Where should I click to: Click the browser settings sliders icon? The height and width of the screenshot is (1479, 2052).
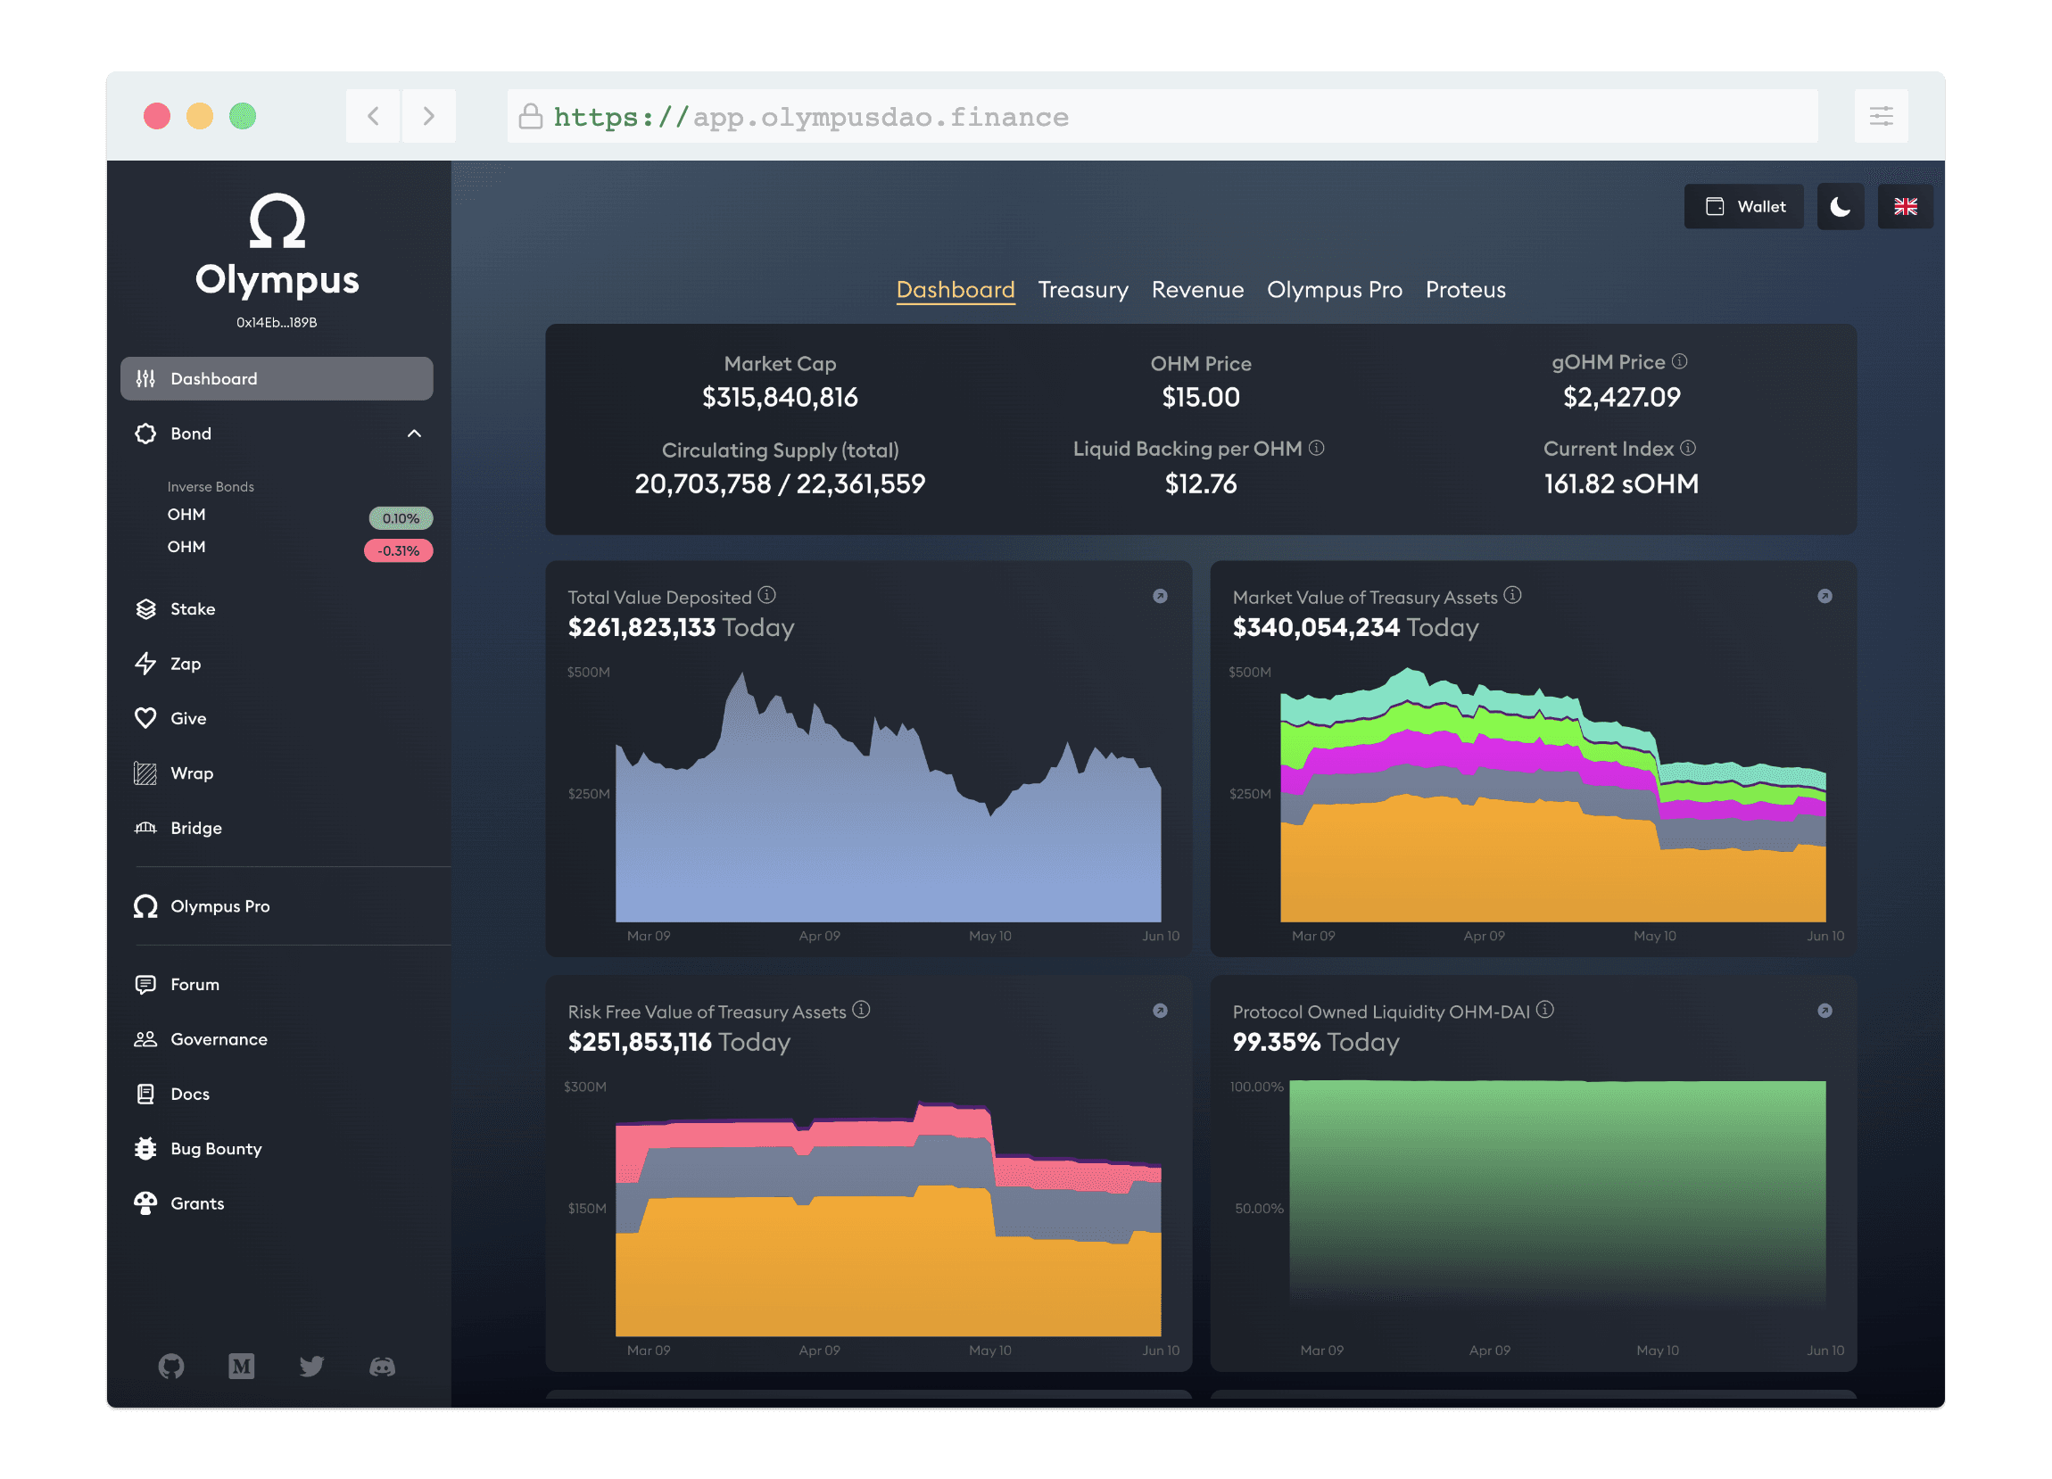pyautogui.click(x=1881, y=116)
